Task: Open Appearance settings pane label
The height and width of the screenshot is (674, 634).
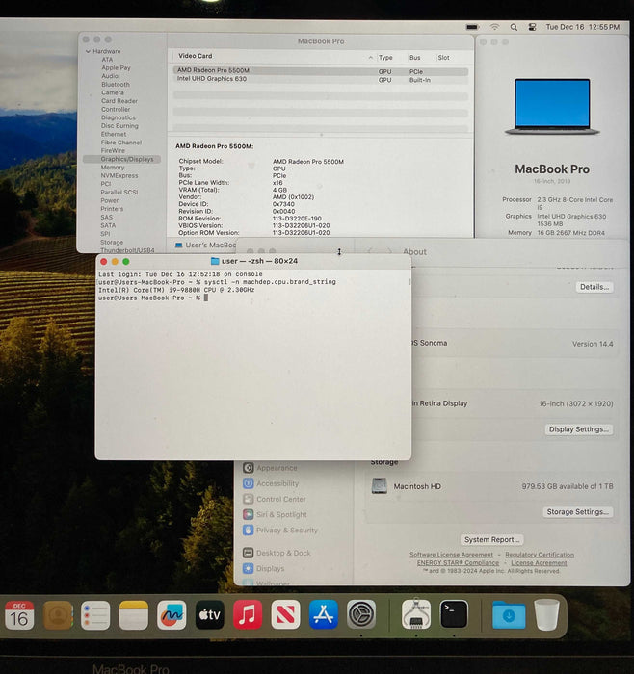Action: [x=277, y=468]
